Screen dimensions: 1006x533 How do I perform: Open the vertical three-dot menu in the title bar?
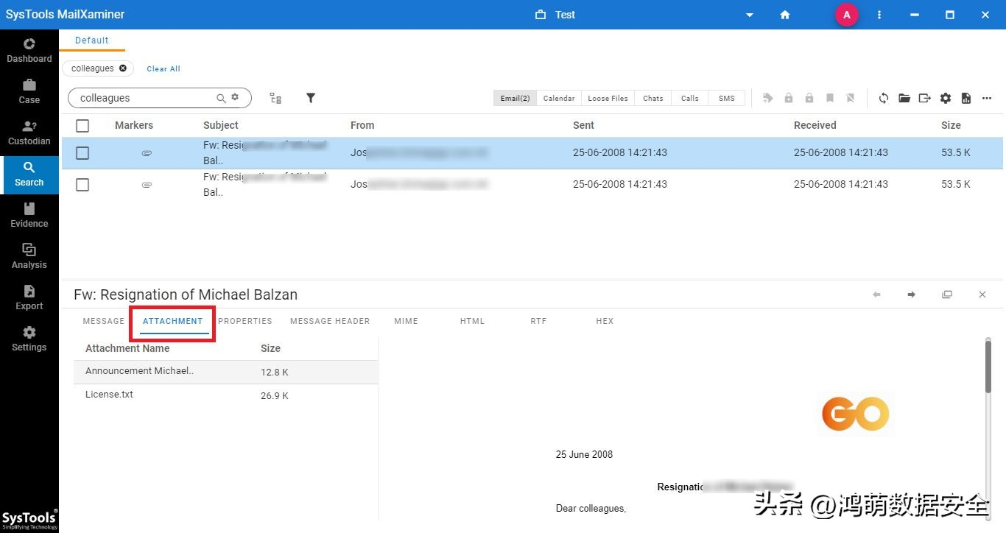pos(879,15)
